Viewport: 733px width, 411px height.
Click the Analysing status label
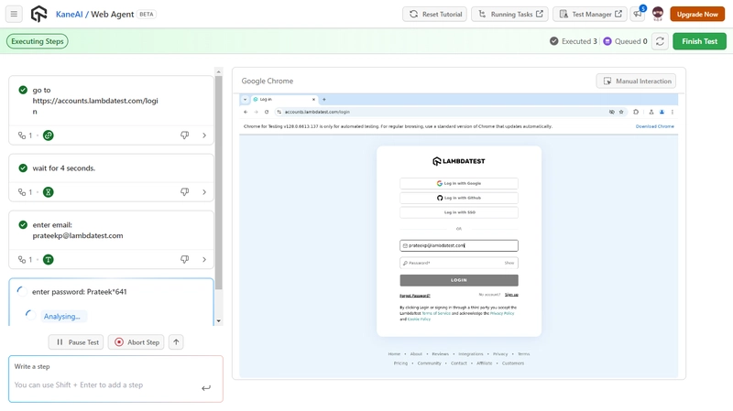pos(61,316)
